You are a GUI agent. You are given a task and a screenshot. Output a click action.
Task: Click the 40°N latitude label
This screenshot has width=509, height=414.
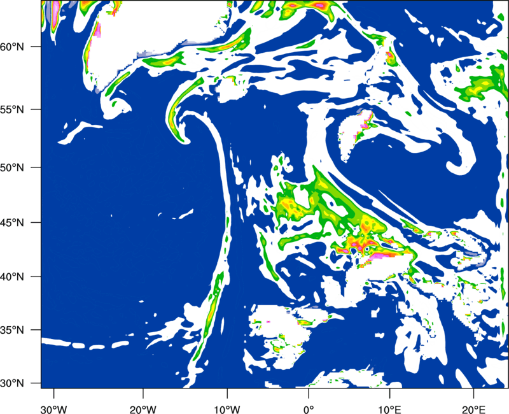click(12, 277)
